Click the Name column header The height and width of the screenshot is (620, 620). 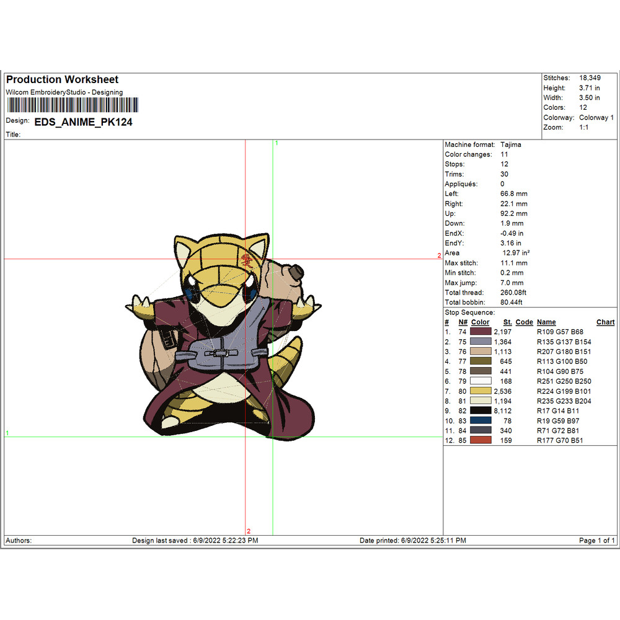tap(546, 322)
